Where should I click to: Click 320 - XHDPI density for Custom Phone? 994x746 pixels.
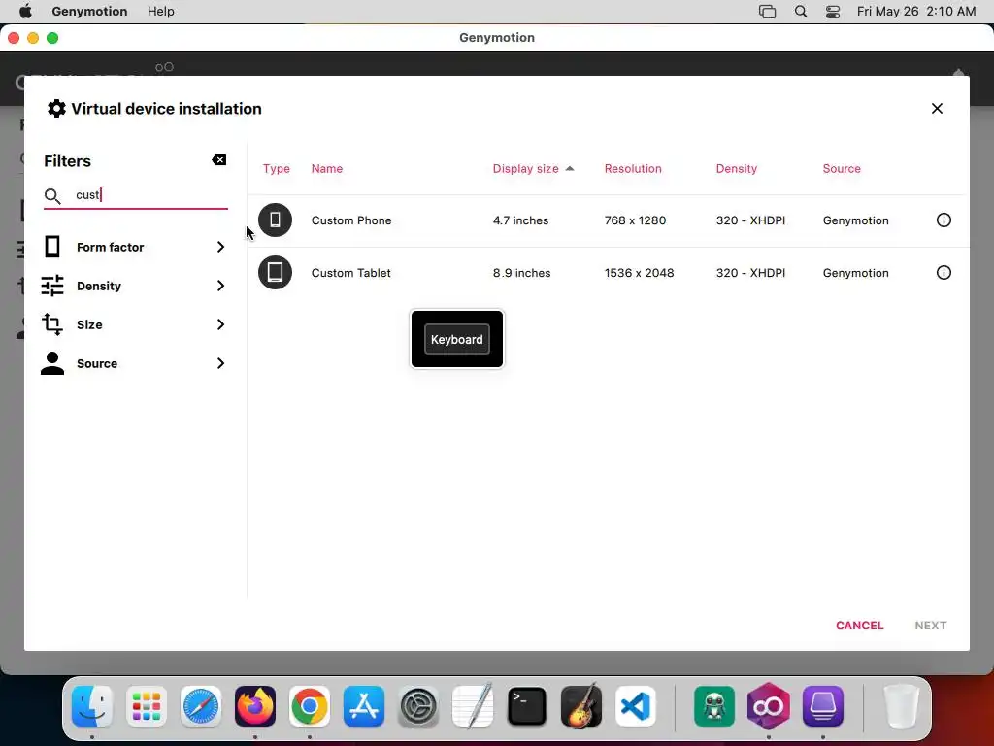coord(750,220)
